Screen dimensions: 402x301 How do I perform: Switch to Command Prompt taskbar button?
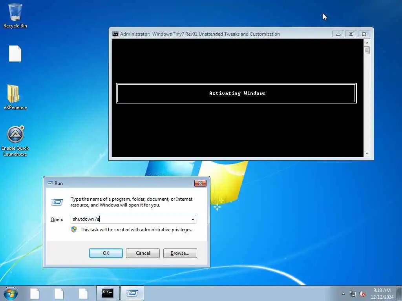pos(108,293)
